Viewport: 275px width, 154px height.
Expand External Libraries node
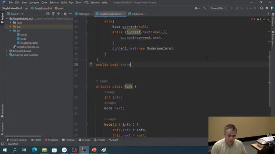[x=7, y=51]
